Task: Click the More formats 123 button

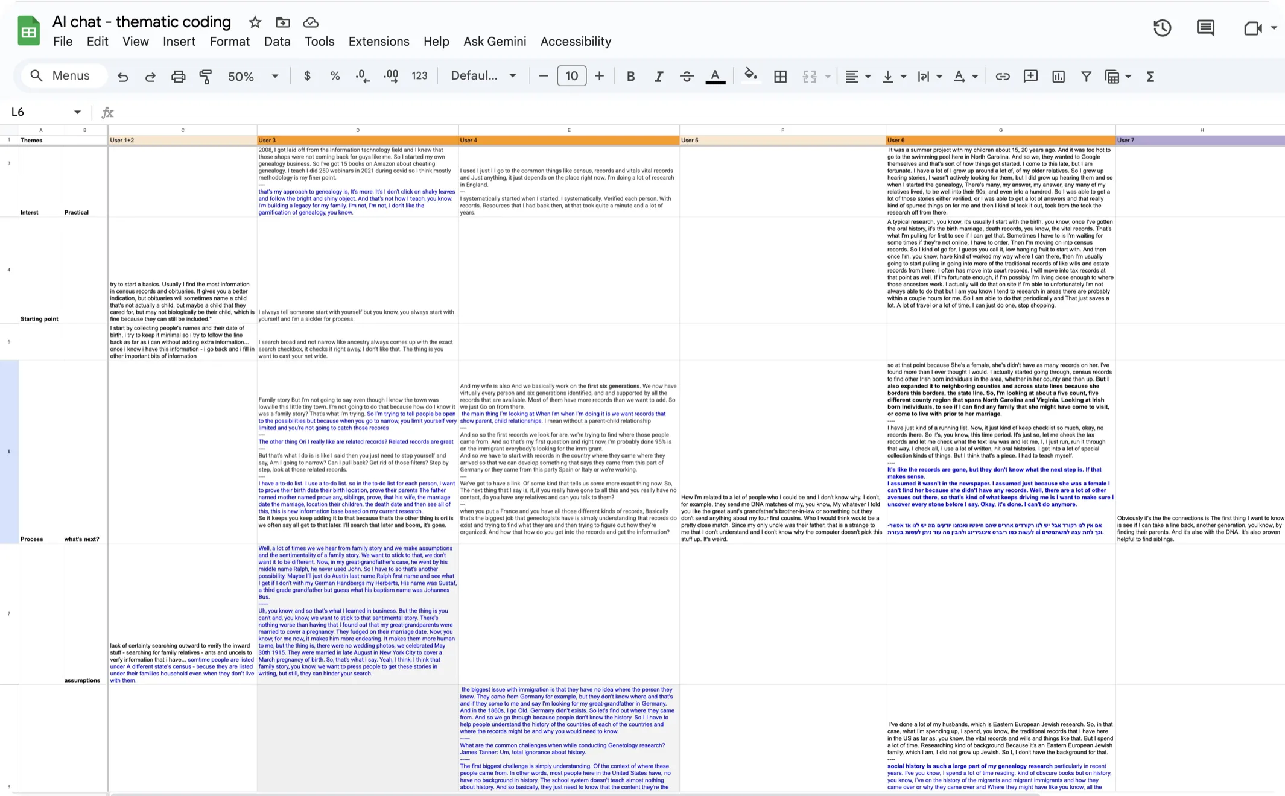Action: (419, 76)
